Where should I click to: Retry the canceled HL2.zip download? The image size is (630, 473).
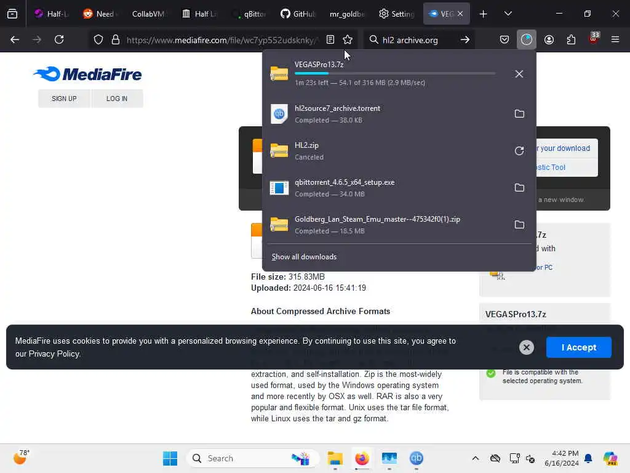click(519, 151)
